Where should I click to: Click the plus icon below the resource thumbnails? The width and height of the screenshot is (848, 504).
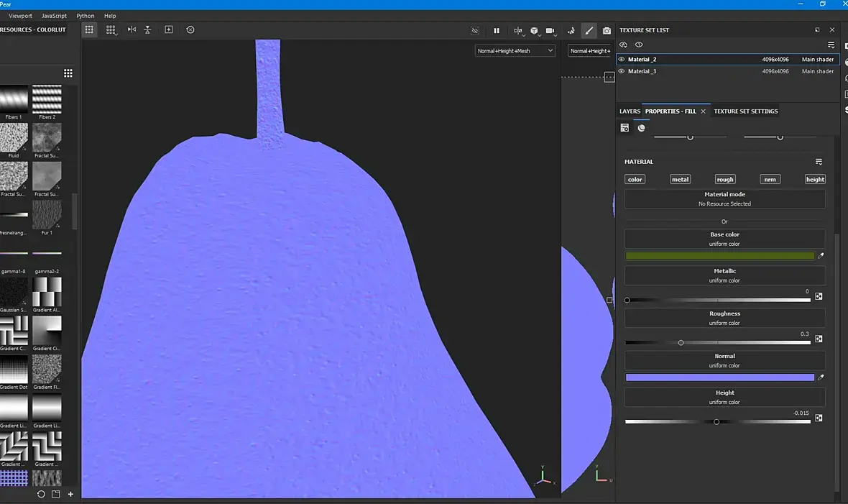coord(70,494)
